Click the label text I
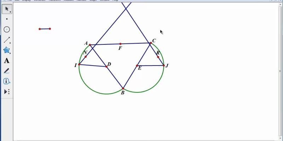This screenshot has width=283, height=141. (x=75, y=65)
